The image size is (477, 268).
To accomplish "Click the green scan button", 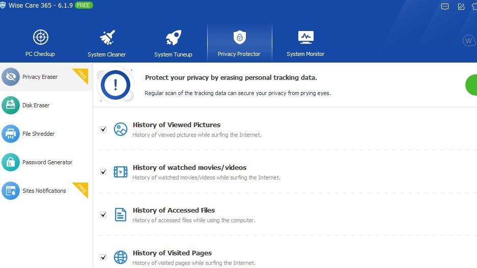I will tap(471, 85).
